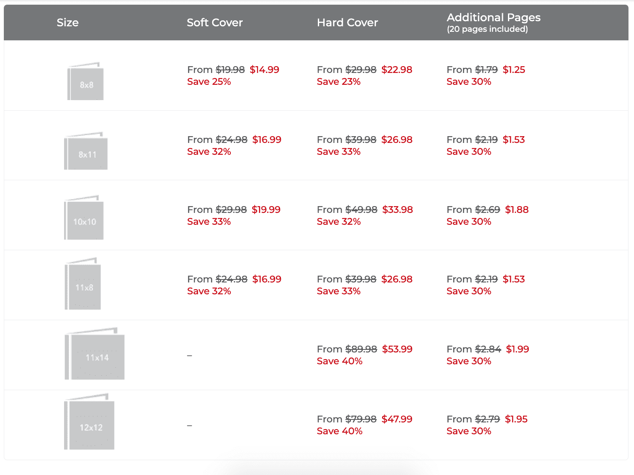Click the Hard Cover column header
Image resolution: width=634 pixels, height=475 pixels.
[x=347, y=22]
